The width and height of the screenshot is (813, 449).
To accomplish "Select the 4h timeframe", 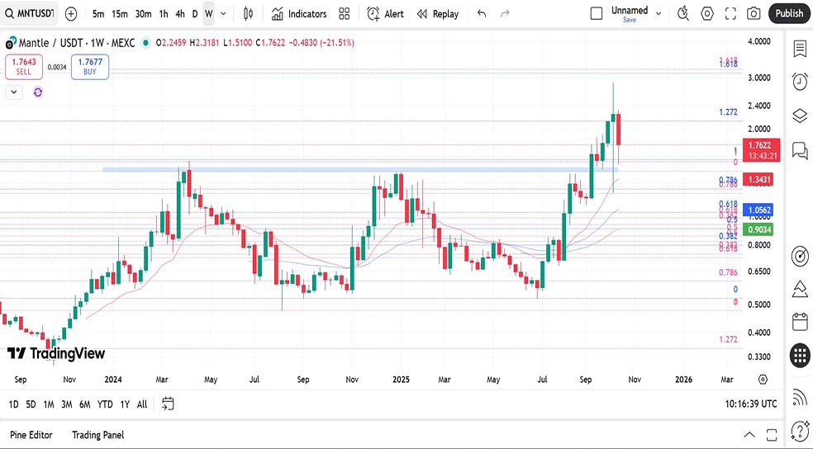I will point(179,13).
